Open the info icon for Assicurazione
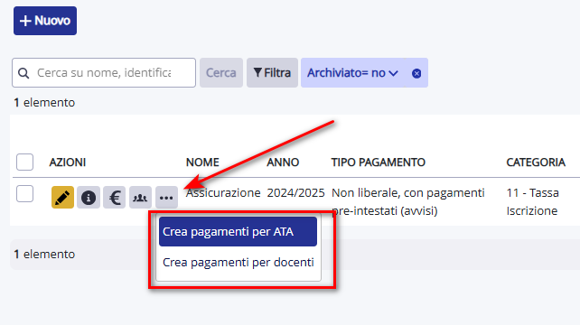The width and height of the screenshot is (580, 325). pos(89,198)
